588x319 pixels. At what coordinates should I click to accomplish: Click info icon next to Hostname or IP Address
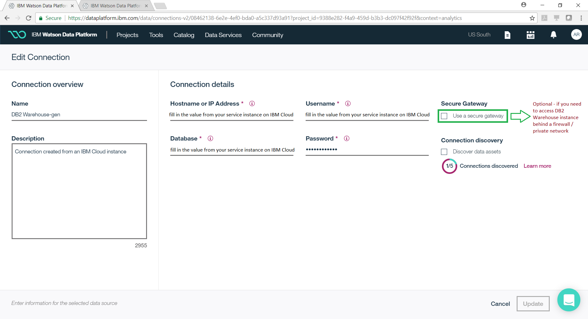(x=252, y=103)
